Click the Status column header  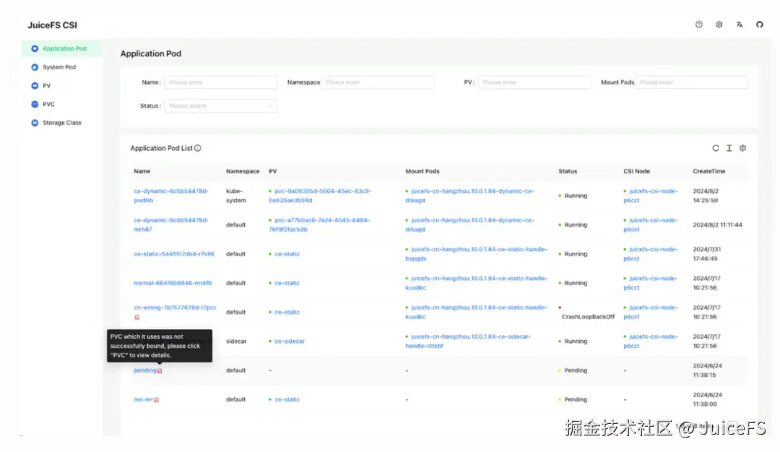click(568, 171)
